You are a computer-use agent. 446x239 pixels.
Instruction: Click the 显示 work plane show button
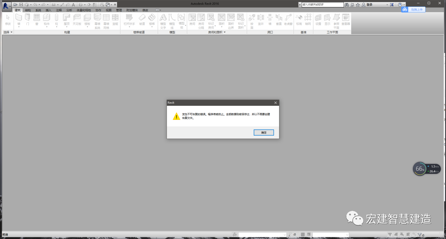327,19
